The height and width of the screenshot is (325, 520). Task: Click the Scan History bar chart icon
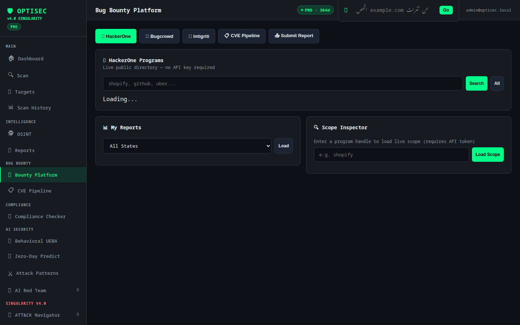11,107
